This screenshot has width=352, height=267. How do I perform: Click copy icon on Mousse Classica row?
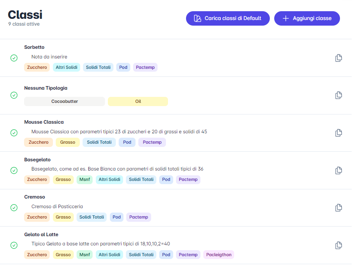tap(338, 133)
